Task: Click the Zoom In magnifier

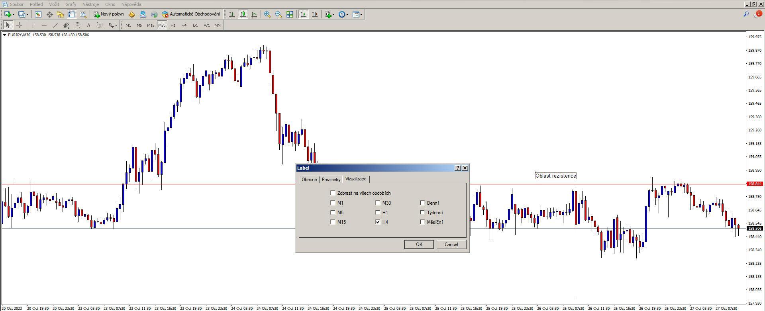Action: 267,14
